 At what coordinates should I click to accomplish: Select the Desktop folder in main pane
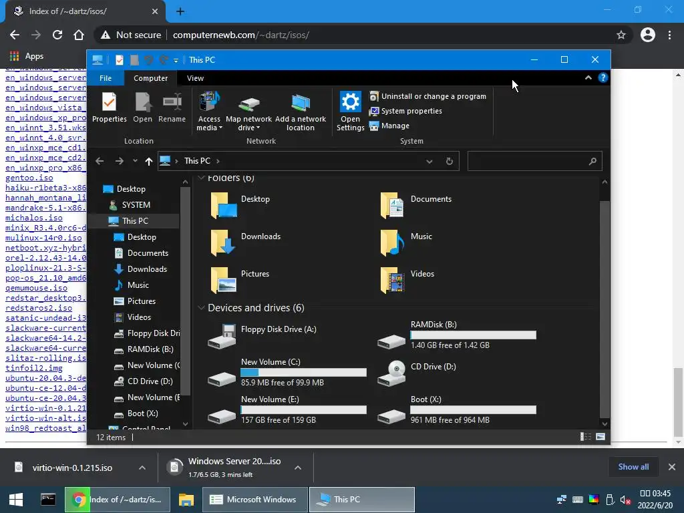coord(240,205)
